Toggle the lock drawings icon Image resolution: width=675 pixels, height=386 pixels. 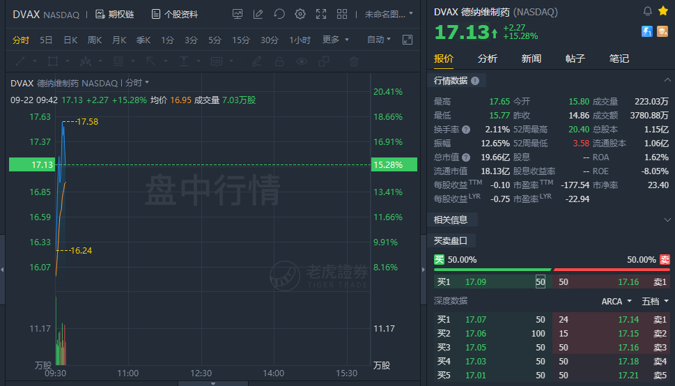point(279,61)
